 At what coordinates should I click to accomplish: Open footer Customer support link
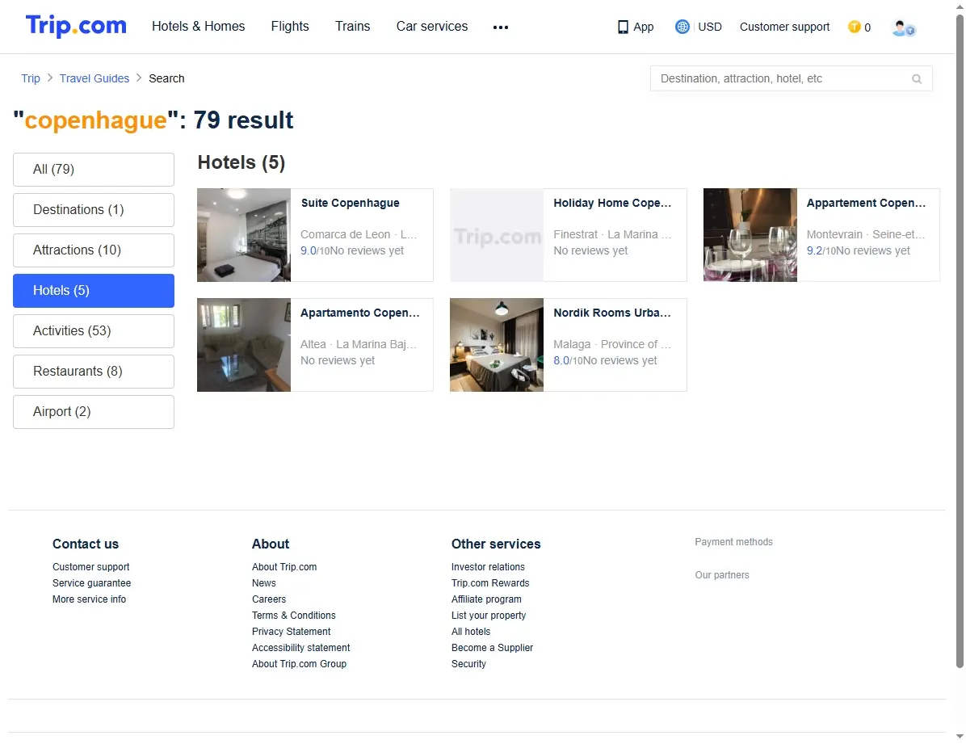(x=90, y=567)
